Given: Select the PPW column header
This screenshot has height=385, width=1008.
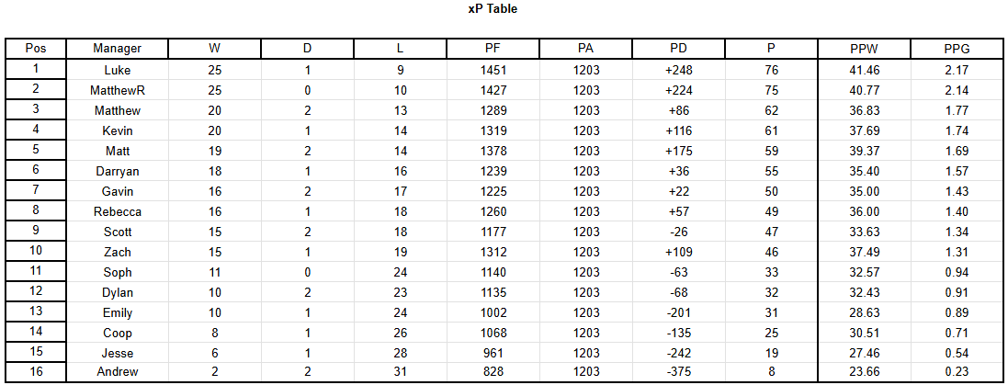Looking at the screenshot, I should (865, 49).
